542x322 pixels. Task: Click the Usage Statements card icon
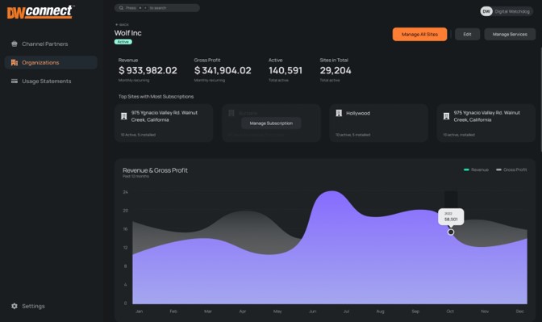(15, 81)
